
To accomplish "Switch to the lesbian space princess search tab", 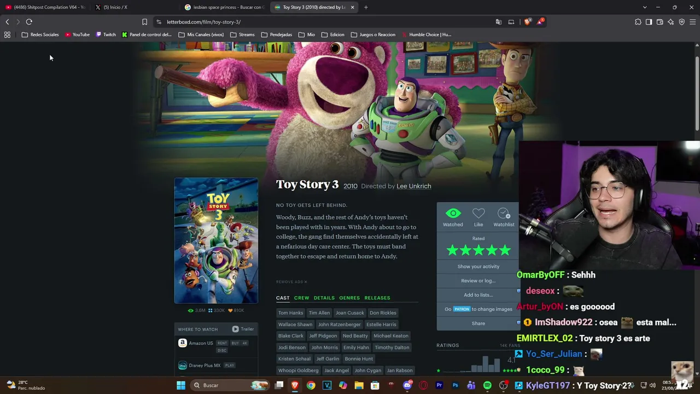I will 224,7.
